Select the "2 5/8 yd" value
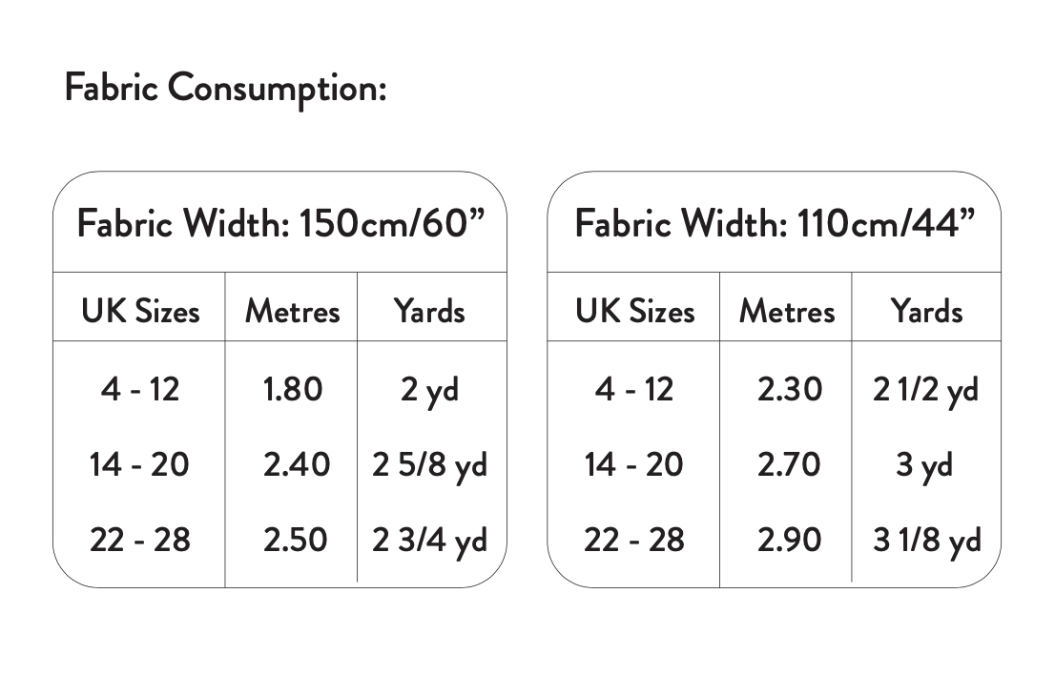Screen dimensions: 1055x696 click(429, 465)
